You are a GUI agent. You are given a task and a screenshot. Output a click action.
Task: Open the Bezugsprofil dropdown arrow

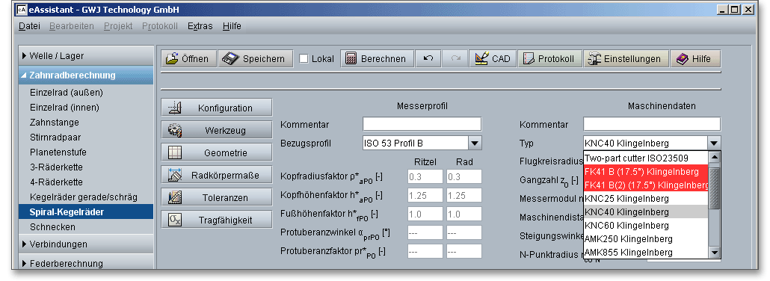pyautogui.click(x=475, y=143)
